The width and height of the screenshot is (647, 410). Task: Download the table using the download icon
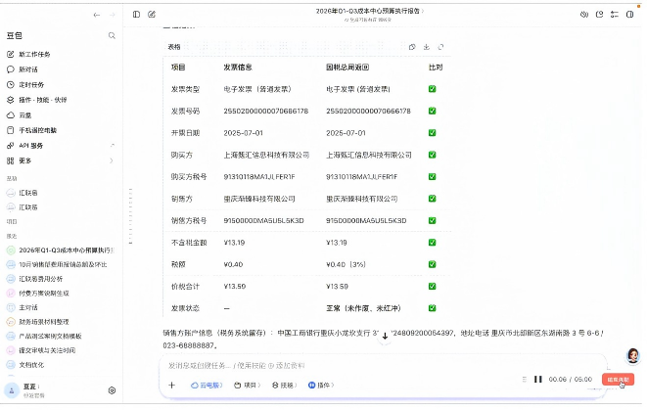[x=427, y=47]
